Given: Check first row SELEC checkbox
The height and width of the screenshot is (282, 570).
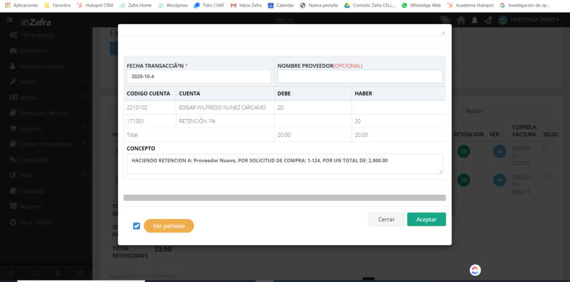Looking at the screenshot, I should 546,149.
